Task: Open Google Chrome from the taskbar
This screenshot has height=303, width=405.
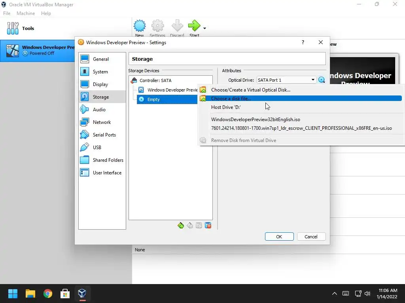Action: coord(47,294)
